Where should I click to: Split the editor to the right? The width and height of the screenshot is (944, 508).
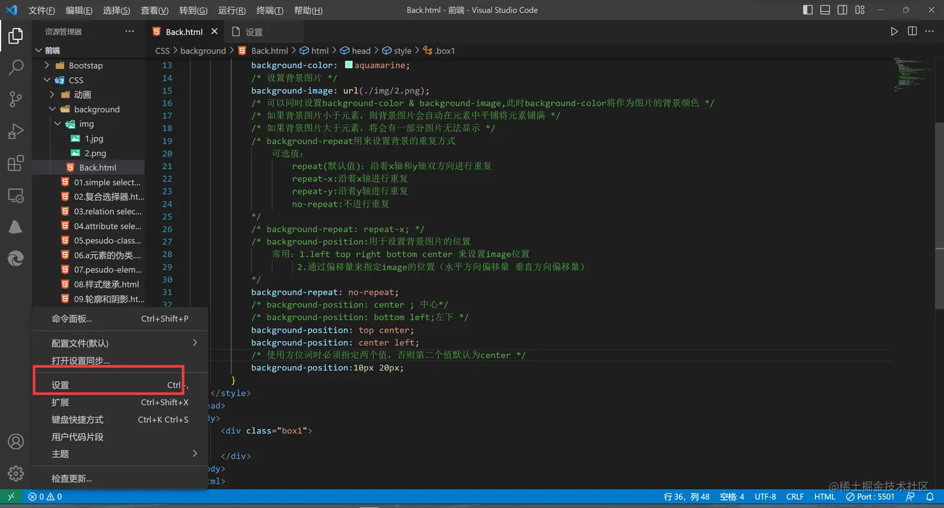coord(912,31)
